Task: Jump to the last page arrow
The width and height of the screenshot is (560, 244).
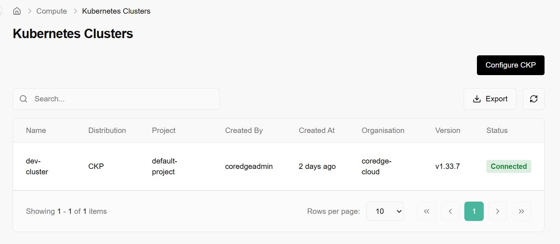Action: point(521,211)
